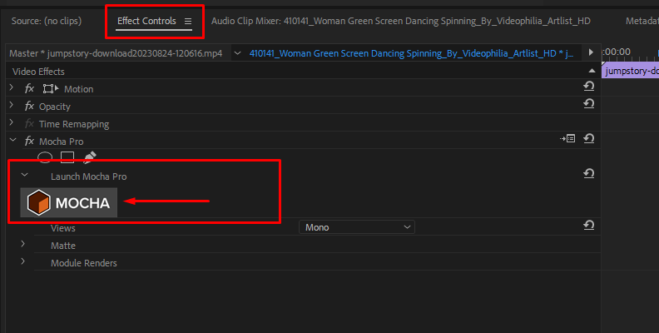Toggle the Motion effect fx switch
The width and height of the screenshot is (659, 333).
tap(29, 88)
